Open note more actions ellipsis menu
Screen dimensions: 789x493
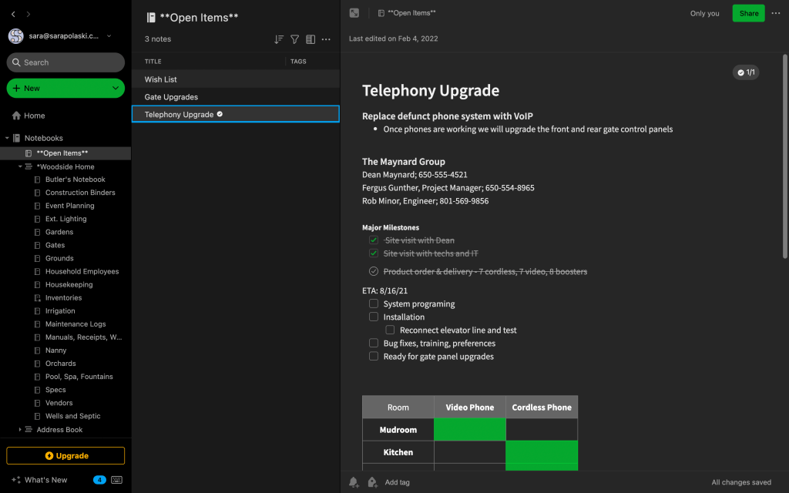[776, 13]
